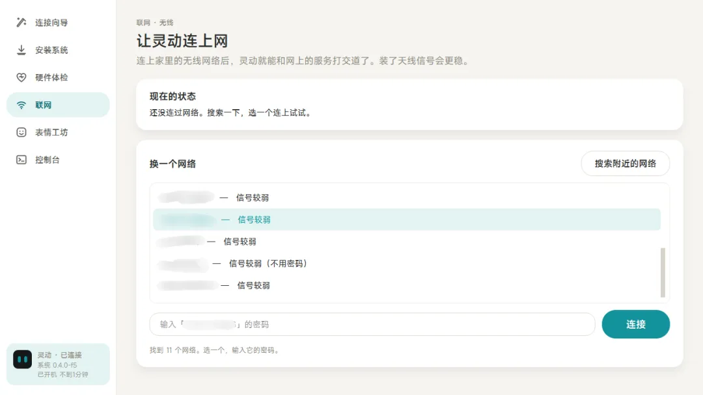Click the 灵动 device avatar icon
Image resolution: width=703 pixels, height=395 pixels.
pyautogui.click(x=22, y=359)
